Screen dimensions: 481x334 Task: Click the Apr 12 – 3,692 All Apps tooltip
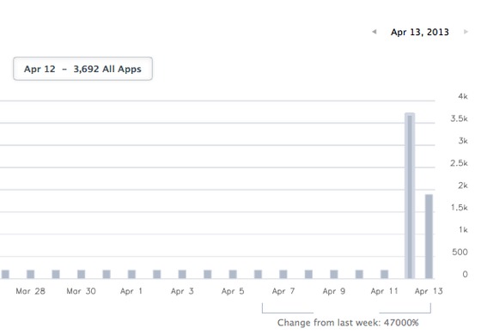(82, 69)
